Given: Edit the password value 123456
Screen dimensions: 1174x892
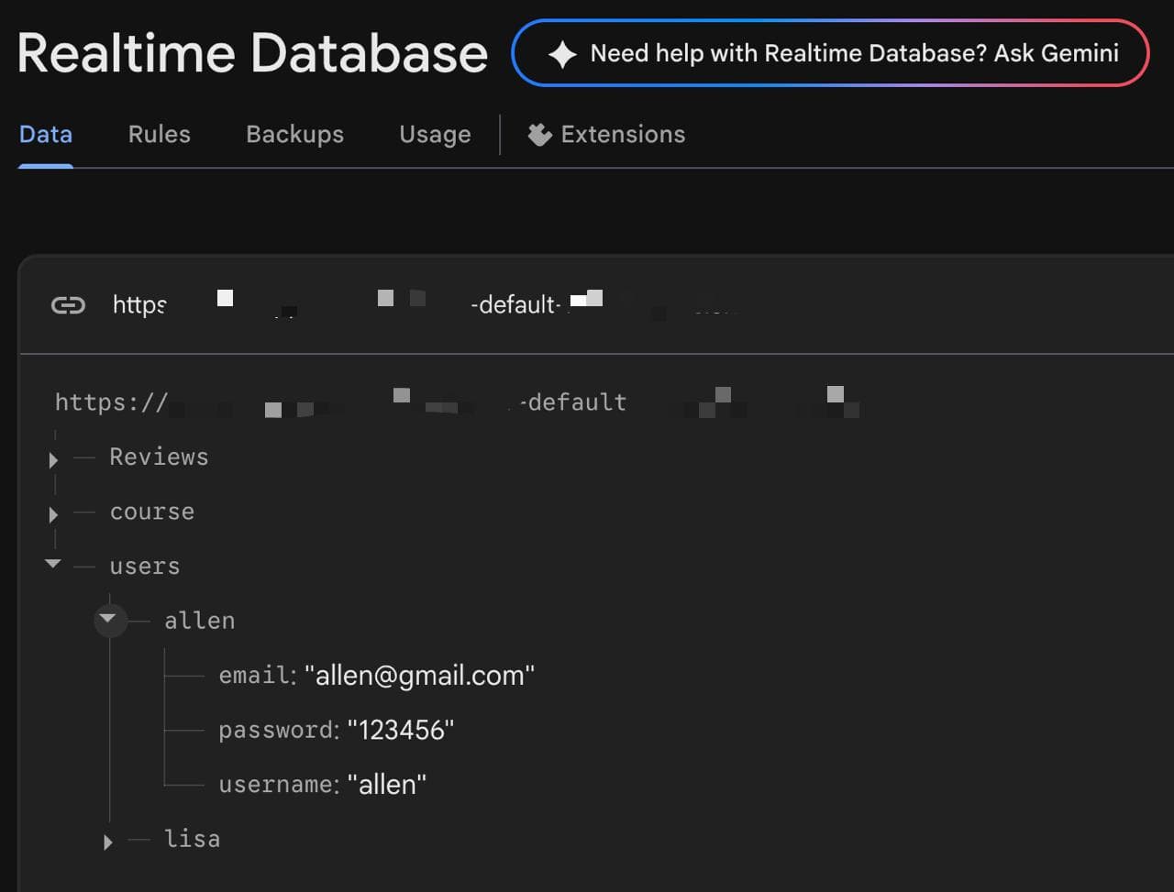Looking at the screenshot, I should click(x=401, y=730).
